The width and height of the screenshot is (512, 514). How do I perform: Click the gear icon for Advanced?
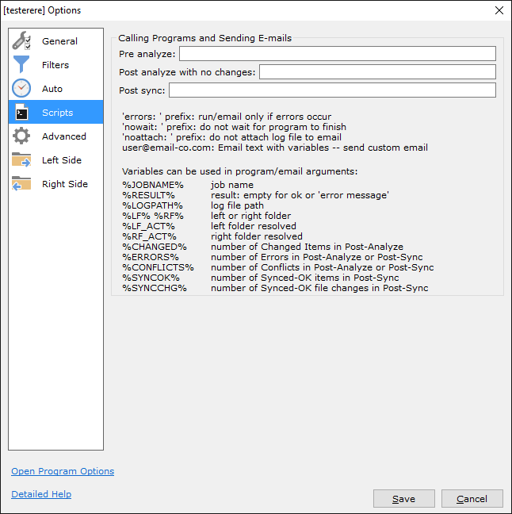[x=21, y=136]
